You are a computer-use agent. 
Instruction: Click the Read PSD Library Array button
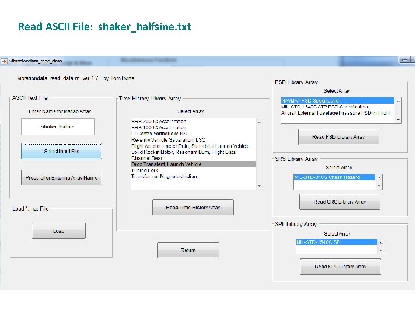click(338, 137)
